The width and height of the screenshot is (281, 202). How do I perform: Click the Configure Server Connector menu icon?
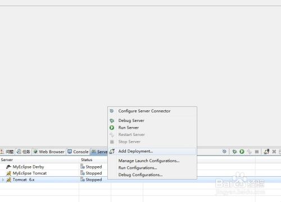tap(112, 111)
